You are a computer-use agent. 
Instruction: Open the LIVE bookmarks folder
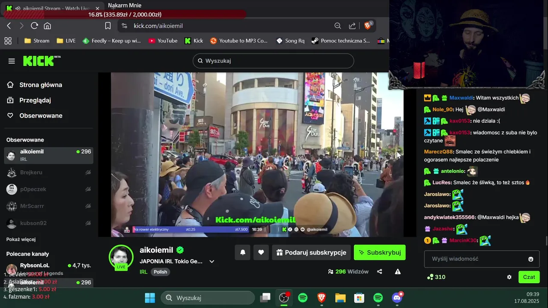pyautogui.click(x=66, y=41)
